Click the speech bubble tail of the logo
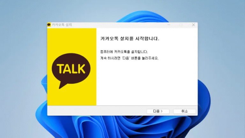This screenshot has height=138, width=245. pyautogui.click(x=61, y=86)
